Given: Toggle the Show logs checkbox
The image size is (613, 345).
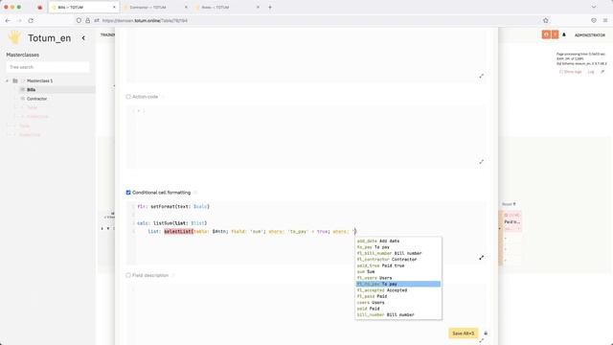Looking at the screenshot, I should [x=561, y=72].
